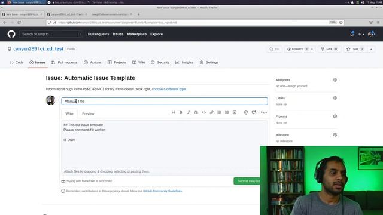The height and width of the screenshot is (215, 383).
Task: Apply italic formatting in editor toolbar
Action: coord(189,112)
